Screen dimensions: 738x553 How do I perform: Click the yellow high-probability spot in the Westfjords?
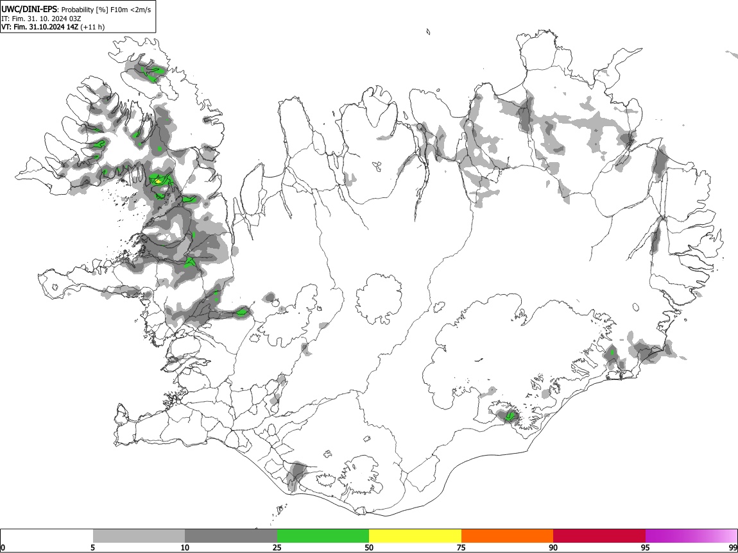click(x=159, y=181)
